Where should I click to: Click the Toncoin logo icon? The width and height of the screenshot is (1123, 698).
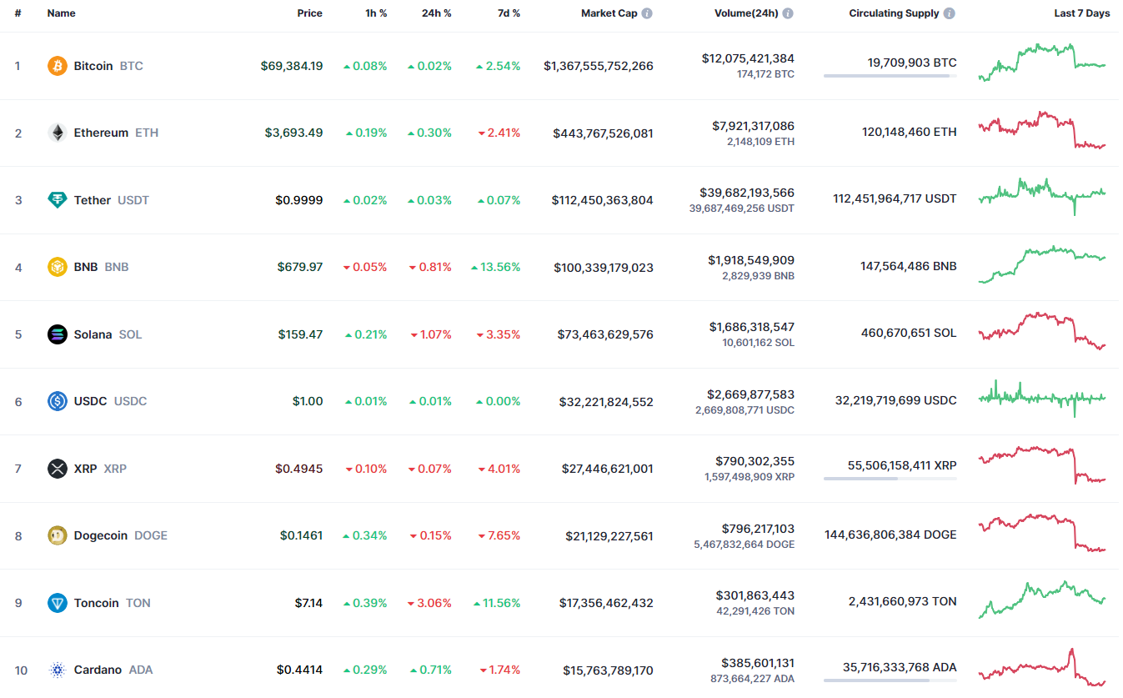pyautogui.click(x=58, y=603)
